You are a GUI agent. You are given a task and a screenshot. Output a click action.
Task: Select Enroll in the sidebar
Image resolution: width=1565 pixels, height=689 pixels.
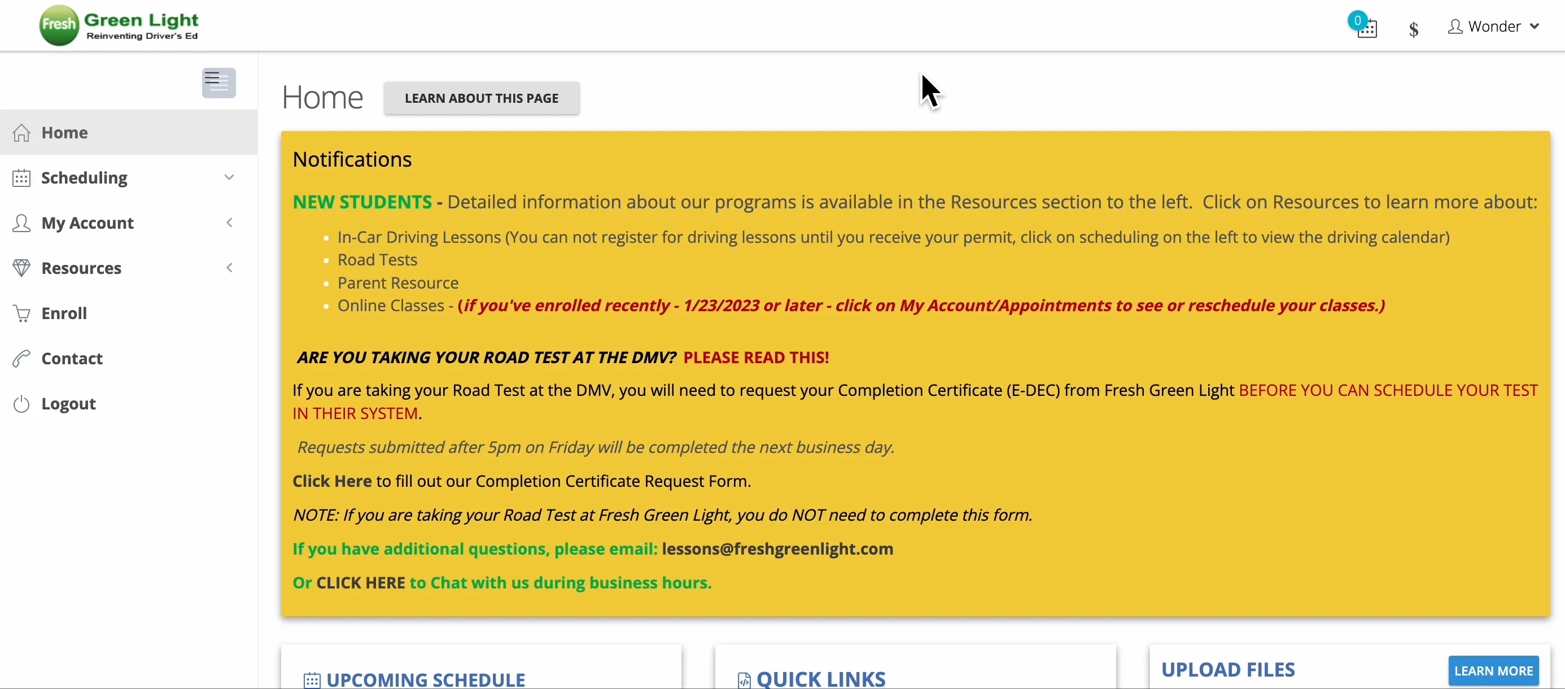point(129,313)
